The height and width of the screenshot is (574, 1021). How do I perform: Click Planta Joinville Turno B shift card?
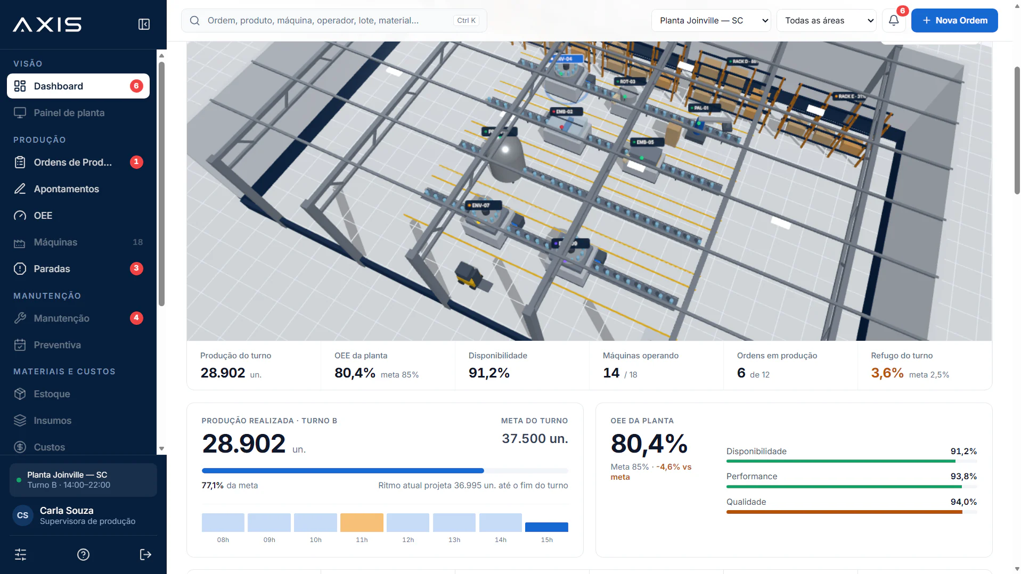pyautogui.click(x=83, y=480)
